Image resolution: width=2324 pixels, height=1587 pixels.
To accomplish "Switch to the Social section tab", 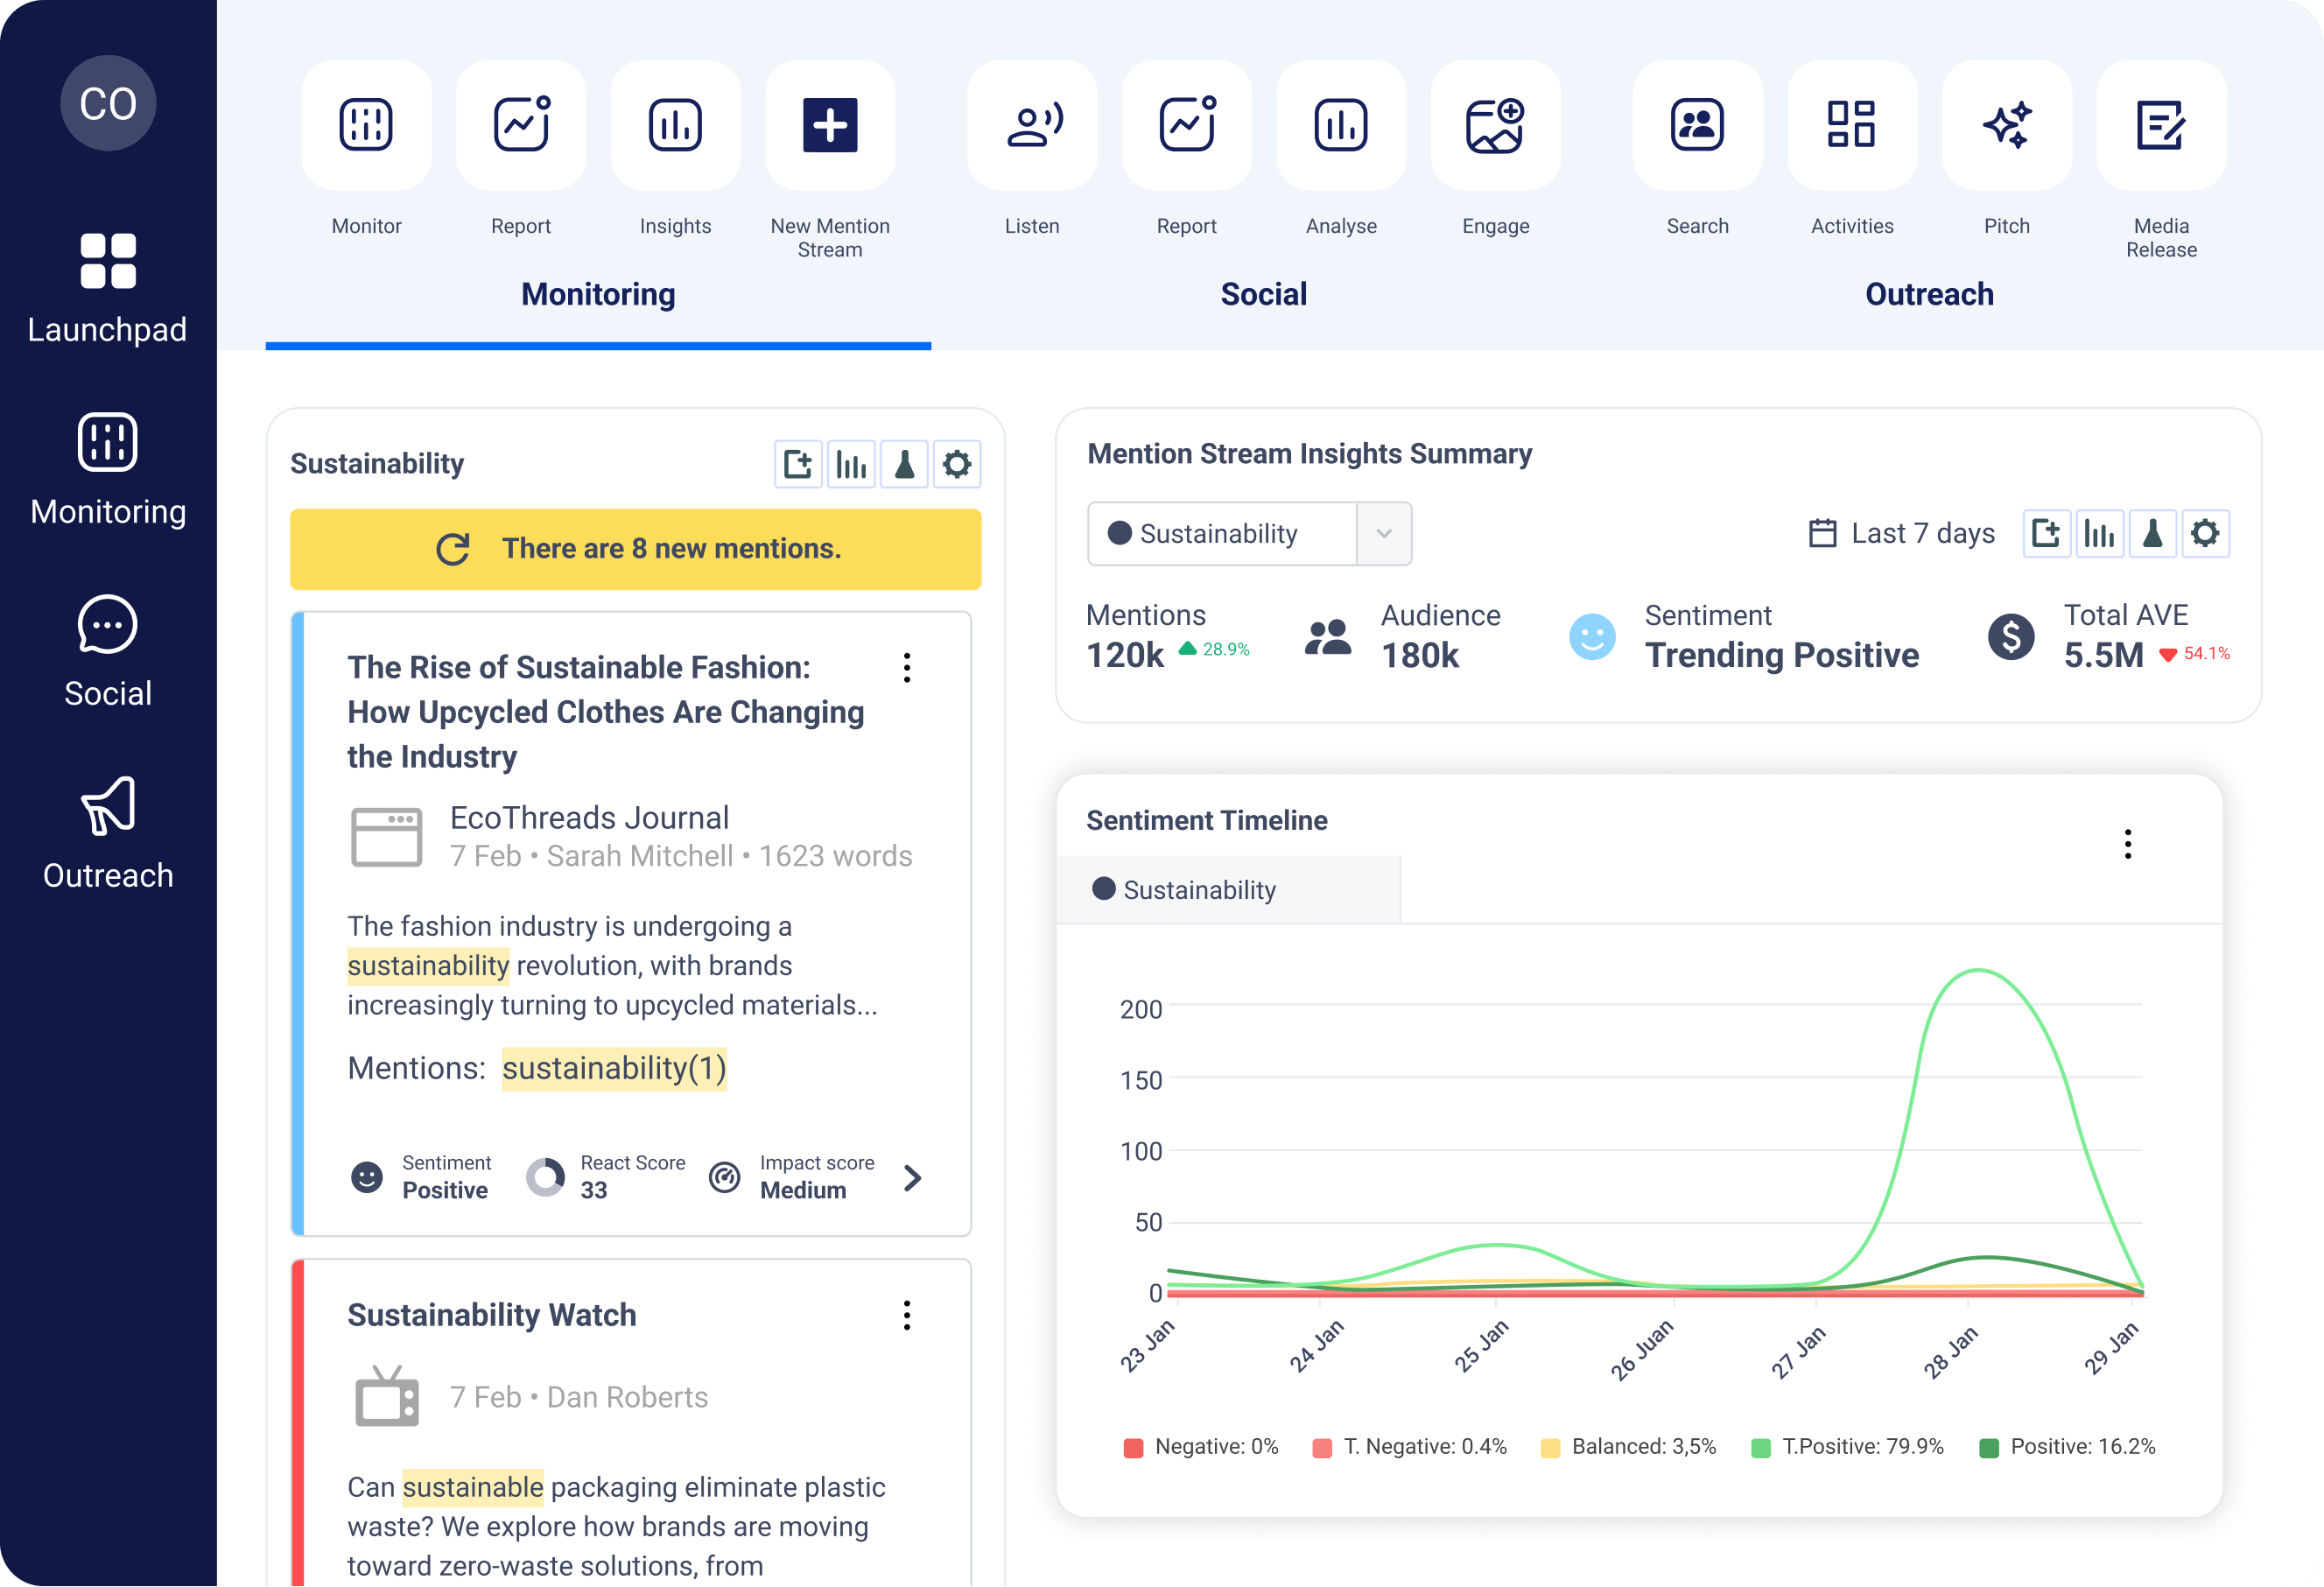I will pos(1263,294).
